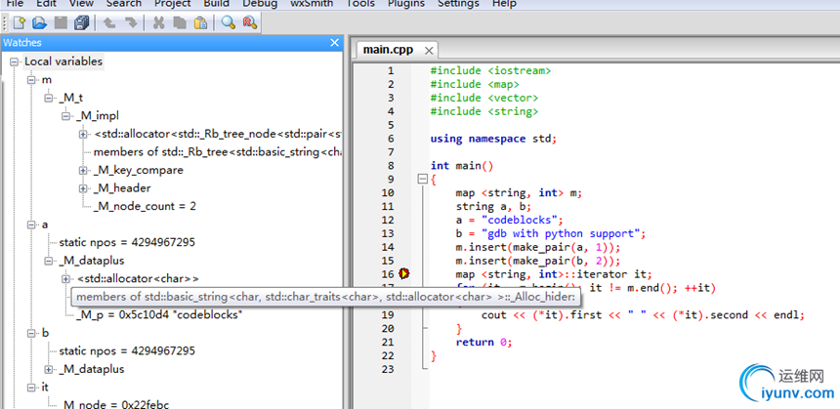Expand the _M_header node
This screenshot has width=840, height=409.
(x=83, y=188)
